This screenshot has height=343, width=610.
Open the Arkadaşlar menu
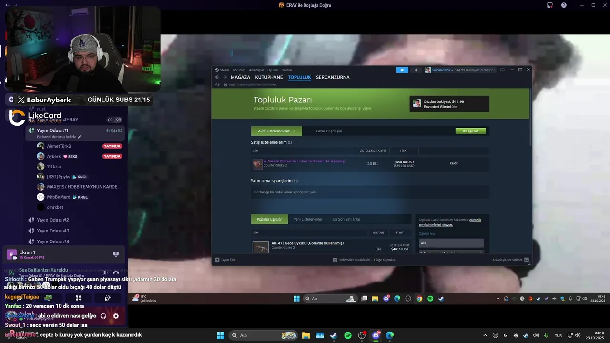256,70
